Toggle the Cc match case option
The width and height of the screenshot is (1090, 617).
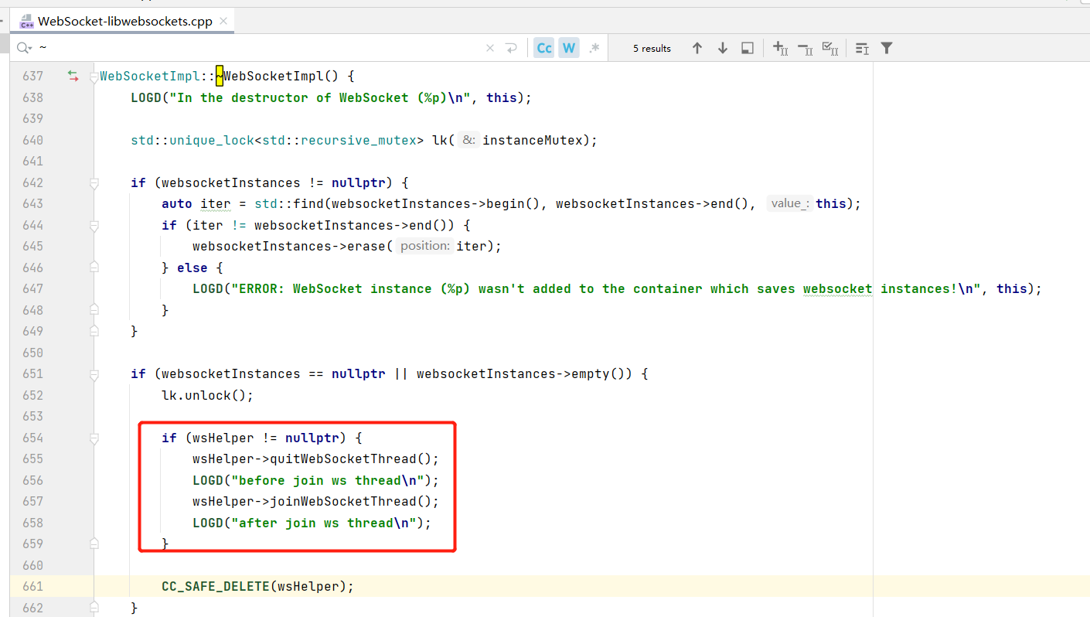543,47
